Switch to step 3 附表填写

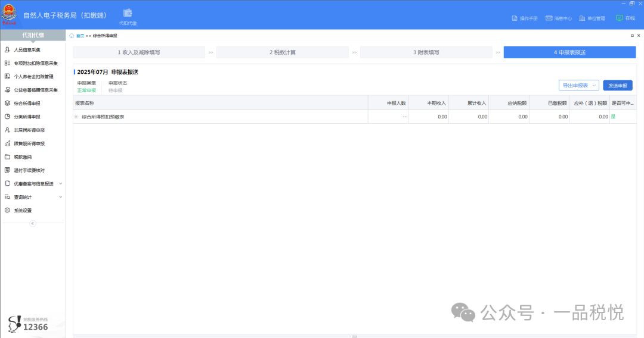426,52
